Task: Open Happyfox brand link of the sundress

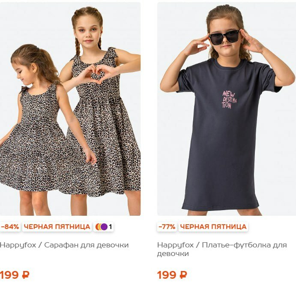Action: [18, 245]
